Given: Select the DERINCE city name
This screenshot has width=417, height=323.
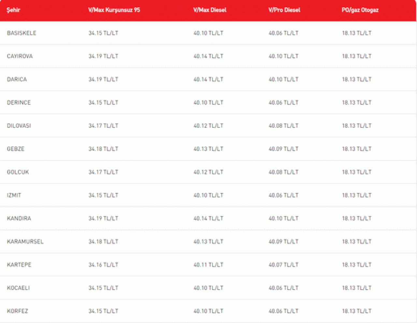Looking at the screenshot, I should (x=19, y=102).
